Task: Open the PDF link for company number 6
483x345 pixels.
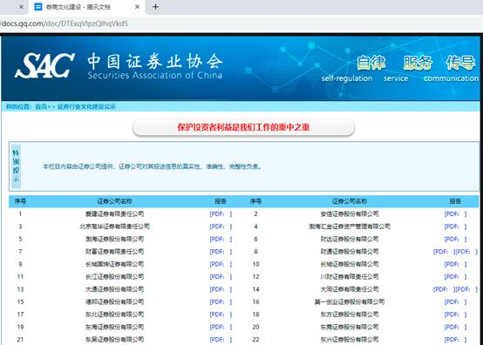Action: click(455, 239)
